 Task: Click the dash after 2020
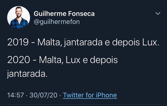35,60
